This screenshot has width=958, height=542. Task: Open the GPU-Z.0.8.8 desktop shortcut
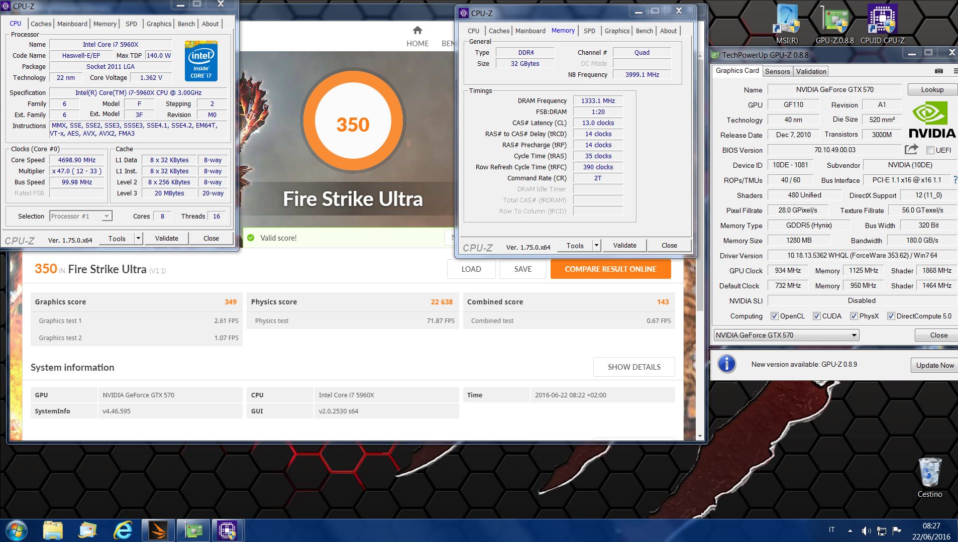click(x=834, y=24)
